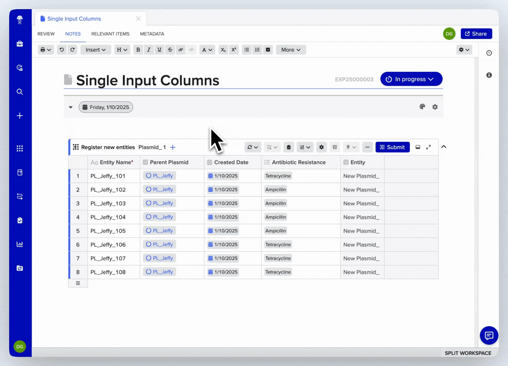
Task: Insert a hyperlink with the link icon
Action: tap(181, 50)
